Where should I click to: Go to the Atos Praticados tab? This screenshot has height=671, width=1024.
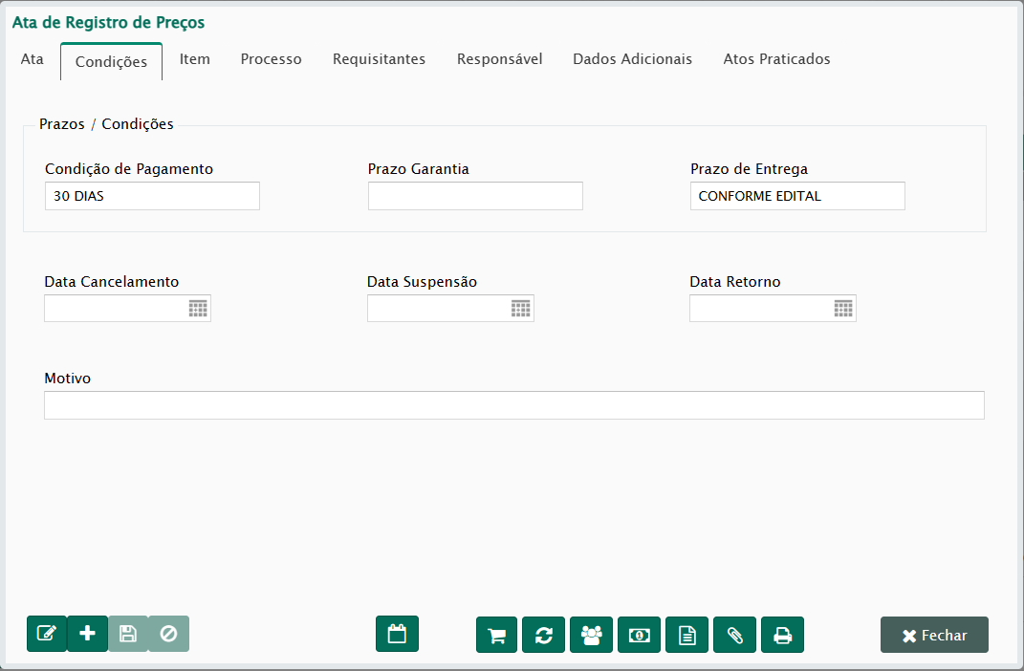tap(776, 59)
